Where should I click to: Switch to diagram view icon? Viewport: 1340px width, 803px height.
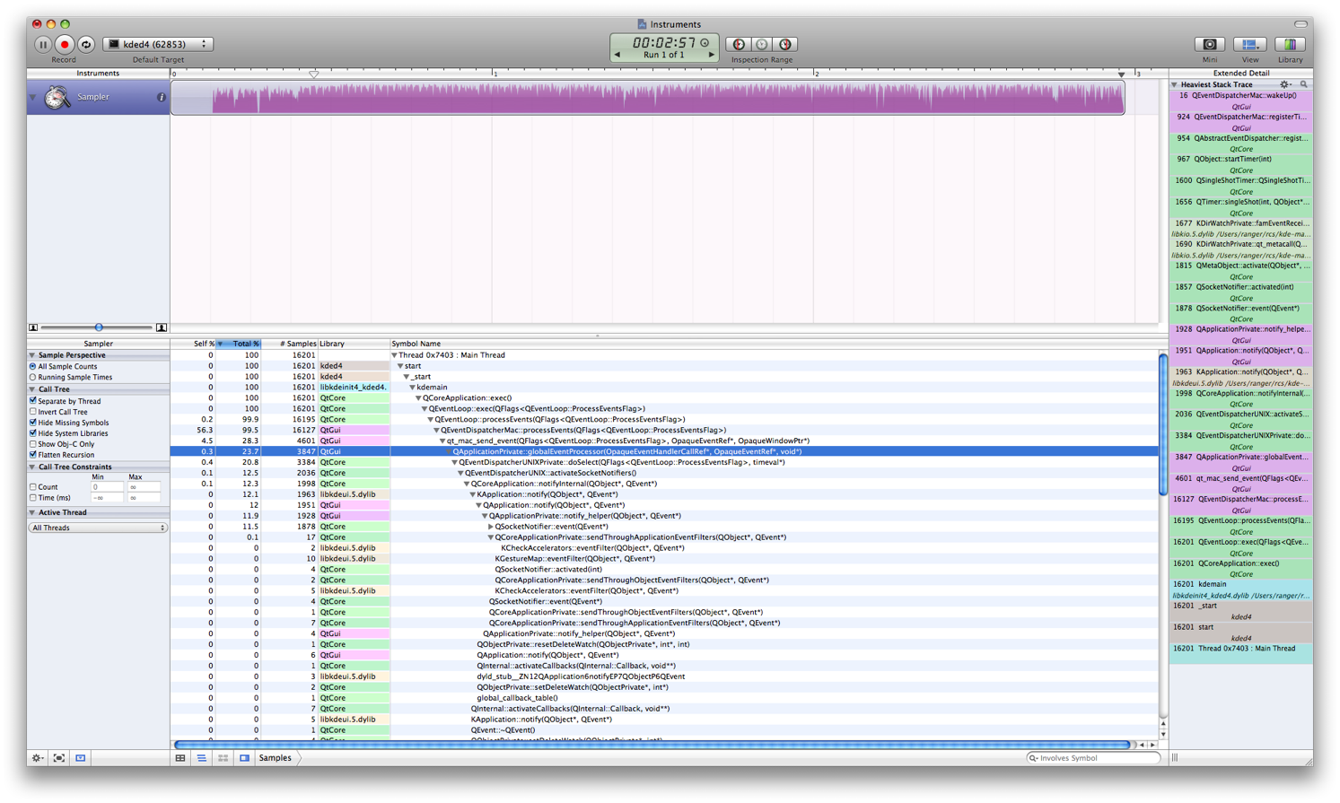pos(223,758)
